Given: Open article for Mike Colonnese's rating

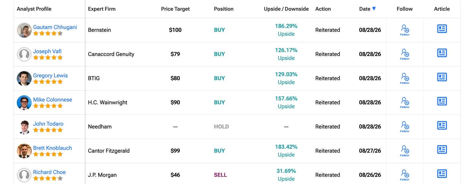Looking at the screenshot, I should coord(442,101).
